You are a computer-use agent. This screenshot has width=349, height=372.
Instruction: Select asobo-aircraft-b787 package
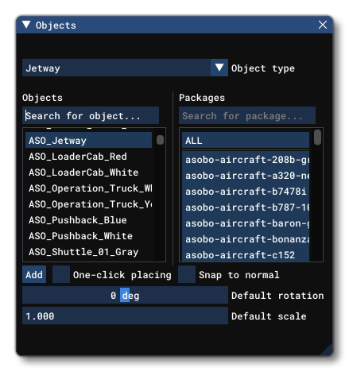pyautogui.click(x=246, y=207)
